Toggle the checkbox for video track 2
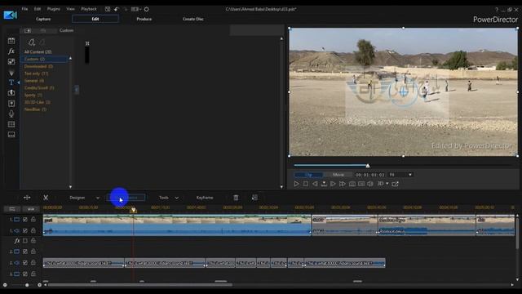 pos(25,252)
